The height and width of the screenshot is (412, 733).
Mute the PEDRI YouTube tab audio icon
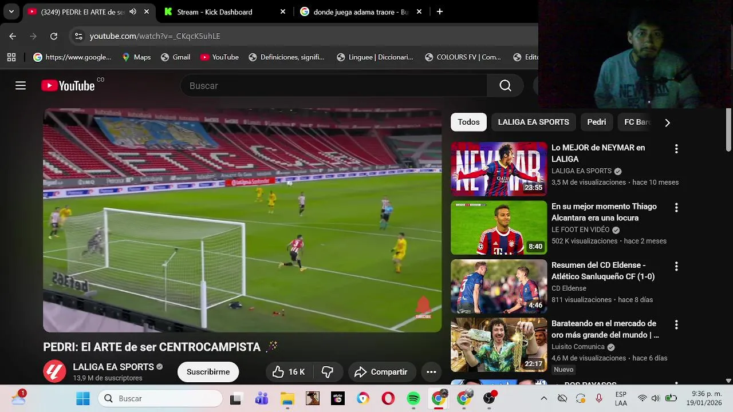(133, 11)
